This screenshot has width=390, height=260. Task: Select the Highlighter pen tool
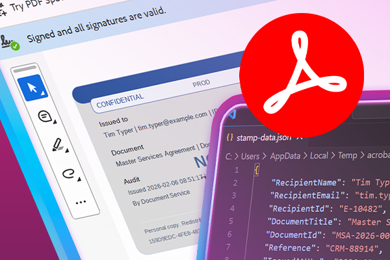click(57, 144)
